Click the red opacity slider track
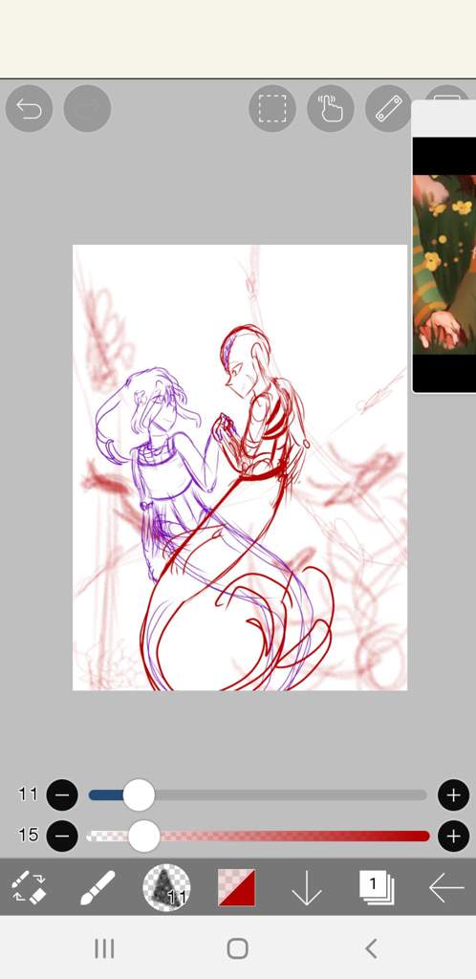 (258, 836)
